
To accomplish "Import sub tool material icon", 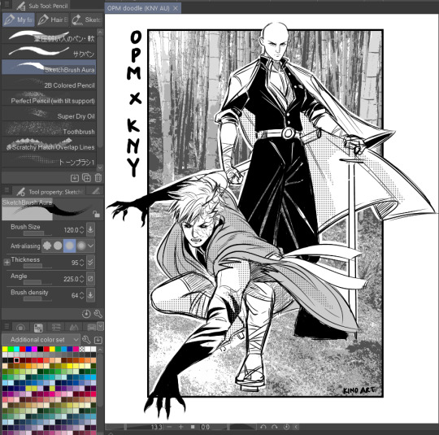I will coord(75,178).
